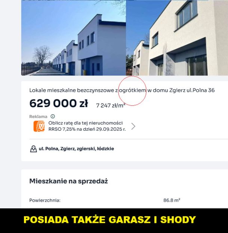The image size is (228, 233).
Task: Click the 7 247 zł/m² price per meter
Action: click(111, 105)
